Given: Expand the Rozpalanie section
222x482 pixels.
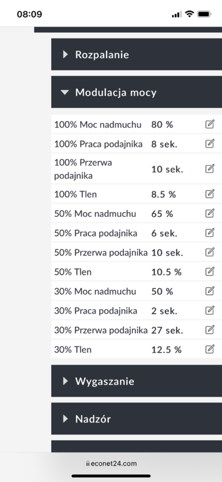Looking at the screenshot, I should [137, 54].
